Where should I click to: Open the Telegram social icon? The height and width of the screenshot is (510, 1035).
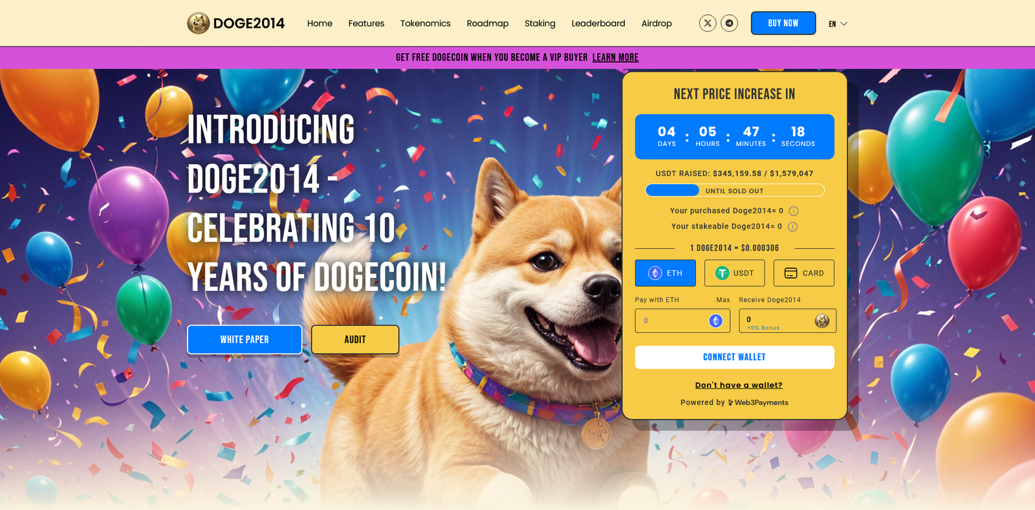point(730,23)
